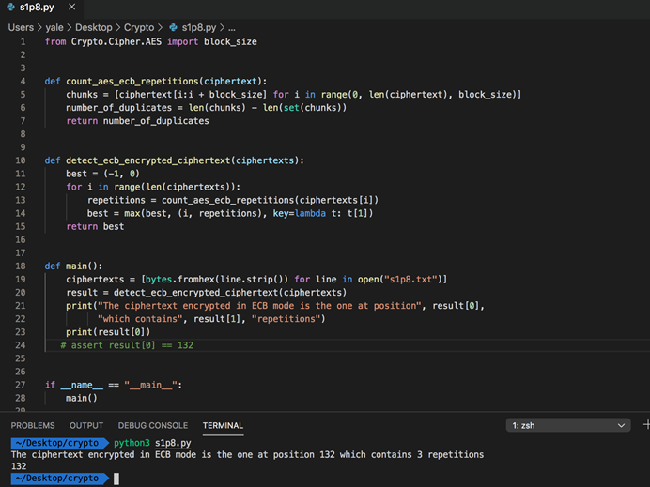Click line number 10 in gutter
Image resolution: width=650 pixels, height=487 pixels.
[21, 160]
